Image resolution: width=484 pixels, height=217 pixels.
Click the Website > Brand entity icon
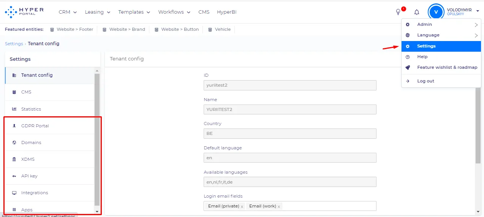coord(104,29)
